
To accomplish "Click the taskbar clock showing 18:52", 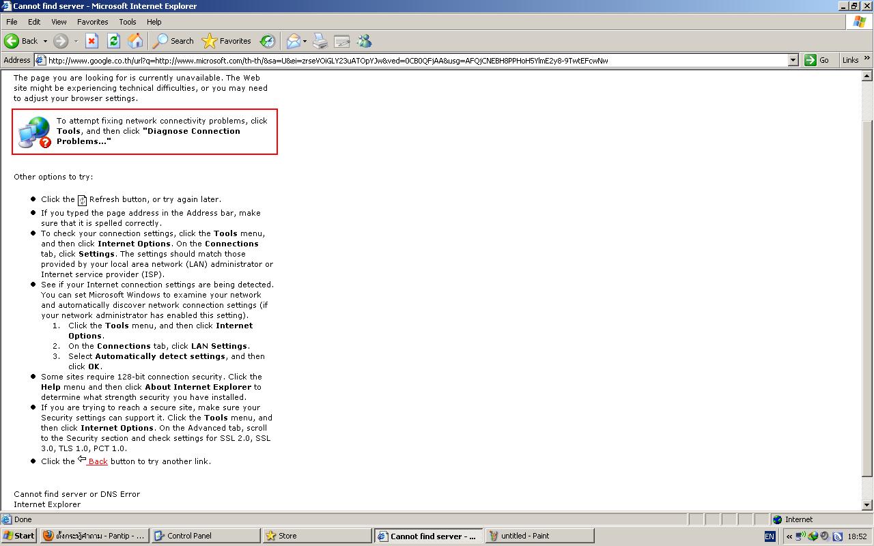I will pos(857,536).
